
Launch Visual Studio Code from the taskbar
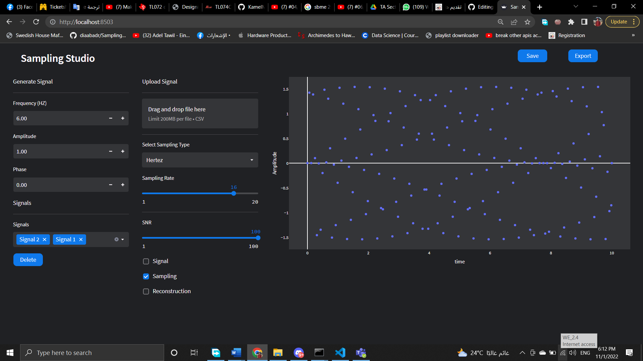(x=340, y=352)
